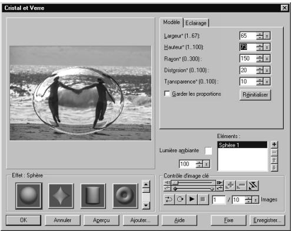Click the key frame diamond marker slider
The height and width of the screenshot is (231, 292).
tap(193, 189)
